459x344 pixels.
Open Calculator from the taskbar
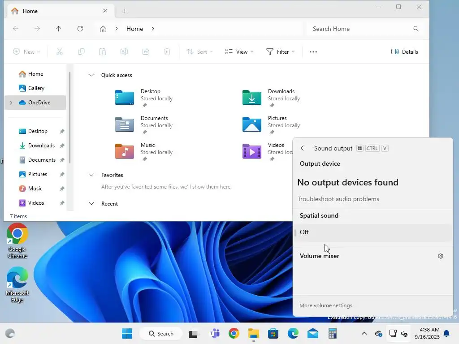pos(332,333)
